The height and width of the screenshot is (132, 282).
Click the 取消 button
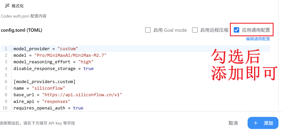[233, 123]
